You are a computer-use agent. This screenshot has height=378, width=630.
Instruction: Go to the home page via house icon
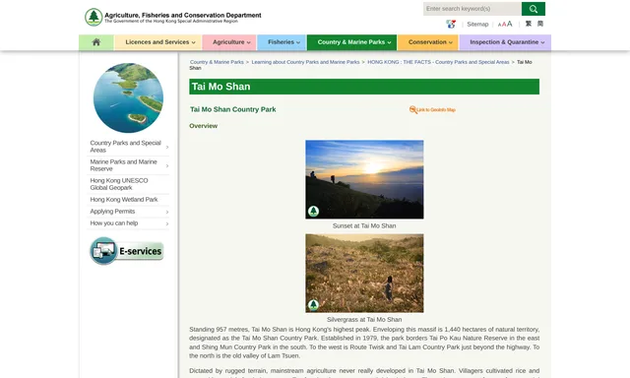96,42
